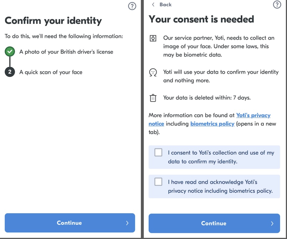The width and height of the screenshot is (287, 239).
Task: Select 'A photo of your British driver's license' step
Action: [66, 52]
